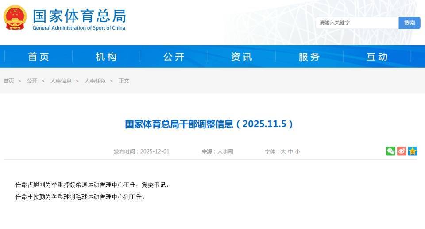Click the 搜索 search button
The width and height of the screenshot is (425, 229).
tap(409, 23)
